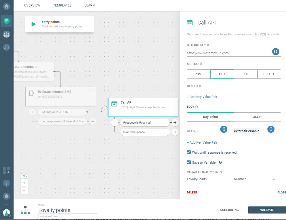
Task: Open the help question mark icon
Action: (x=6, y=183)
